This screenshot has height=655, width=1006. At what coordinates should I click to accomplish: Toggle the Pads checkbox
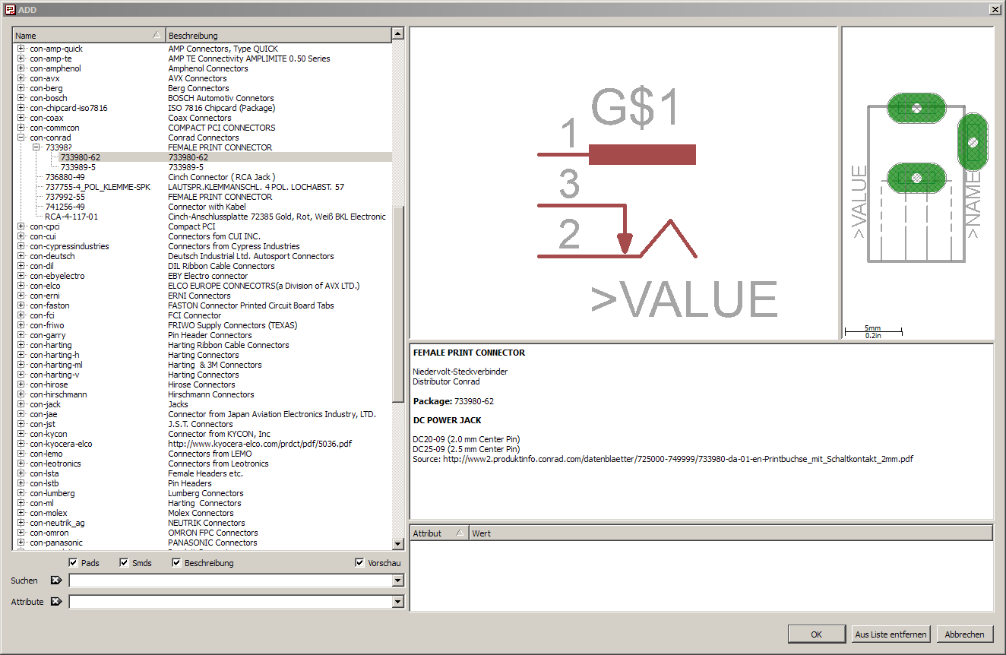point(73,563)
